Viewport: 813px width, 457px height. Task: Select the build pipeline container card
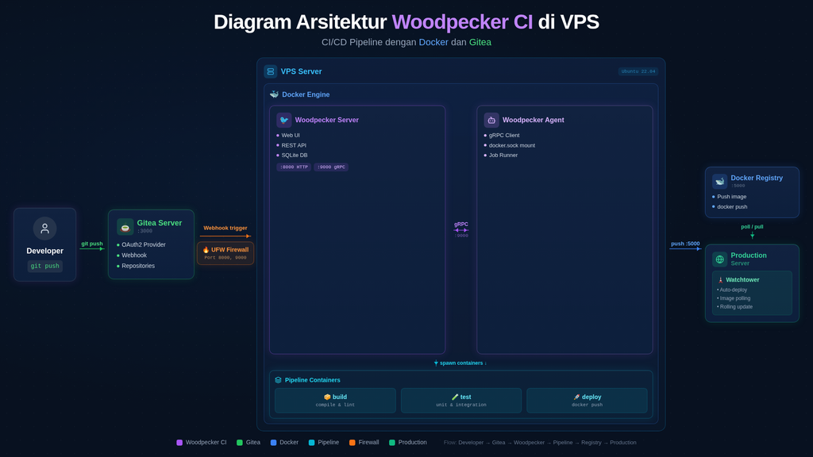tap(335, 401)
